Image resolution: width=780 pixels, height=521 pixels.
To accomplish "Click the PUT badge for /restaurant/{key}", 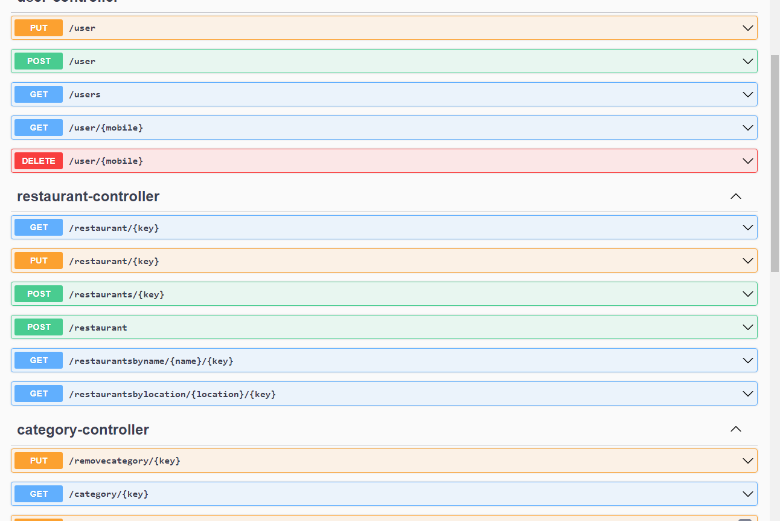I will coord(39,260).
